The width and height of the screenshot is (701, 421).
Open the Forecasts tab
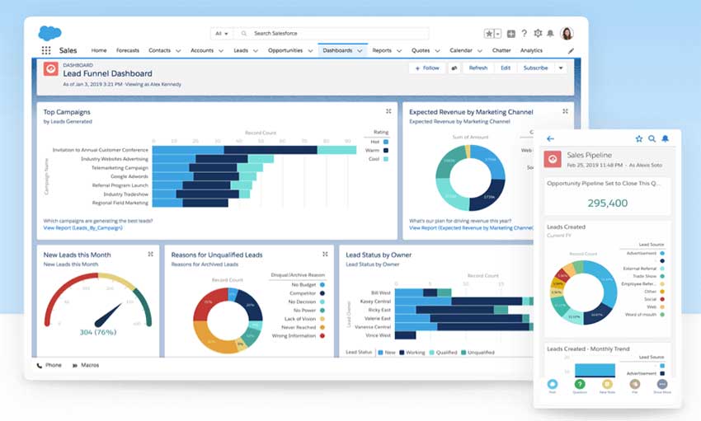[127, 50]
